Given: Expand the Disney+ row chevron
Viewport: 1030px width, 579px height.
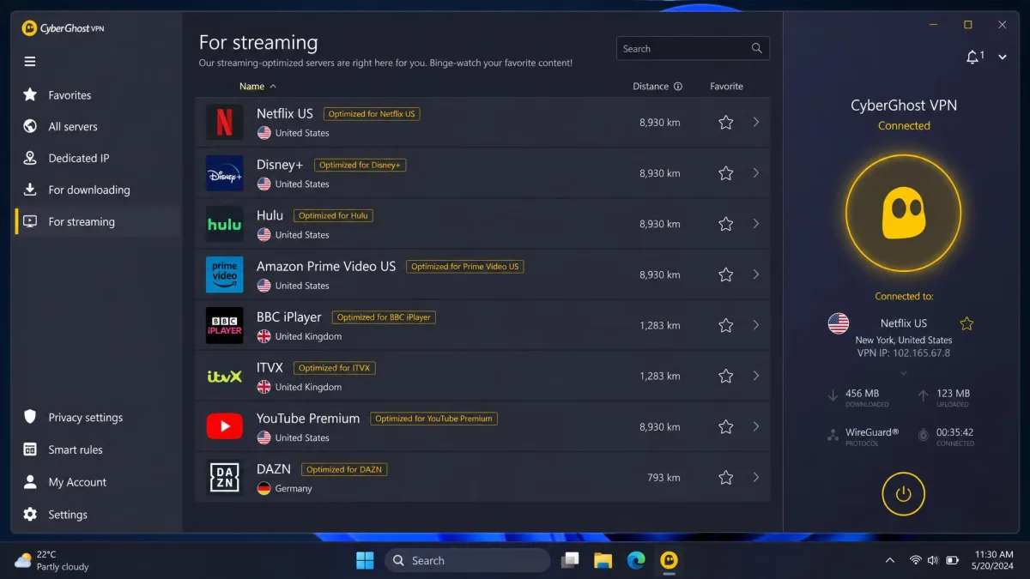Looking at the screenshot, I should click(756, 172).
